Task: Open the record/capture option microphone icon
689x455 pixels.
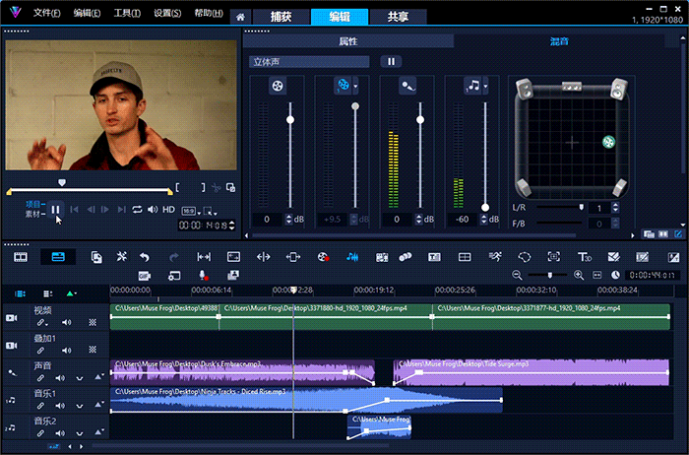Action: 203,275
